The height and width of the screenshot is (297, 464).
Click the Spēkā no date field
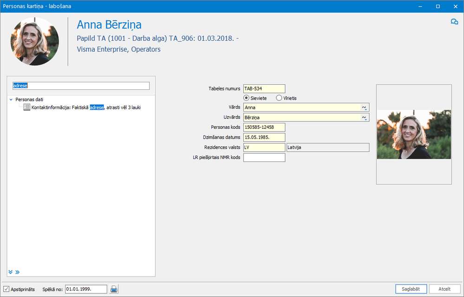[86, 289]
